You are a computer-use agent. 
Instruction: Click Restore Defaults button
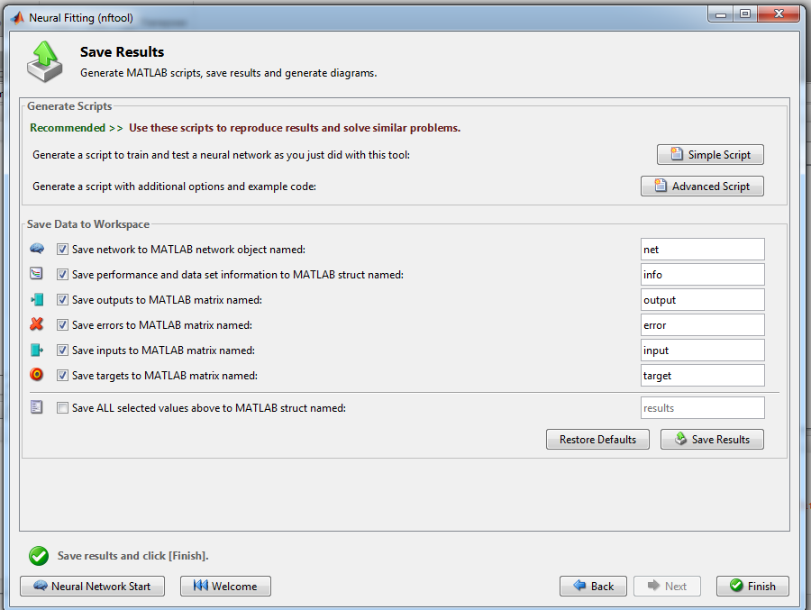598,440
